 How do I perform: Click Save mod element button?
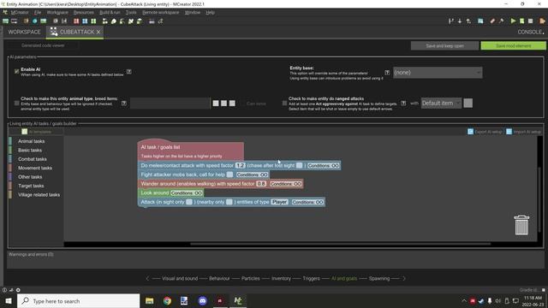513,45
